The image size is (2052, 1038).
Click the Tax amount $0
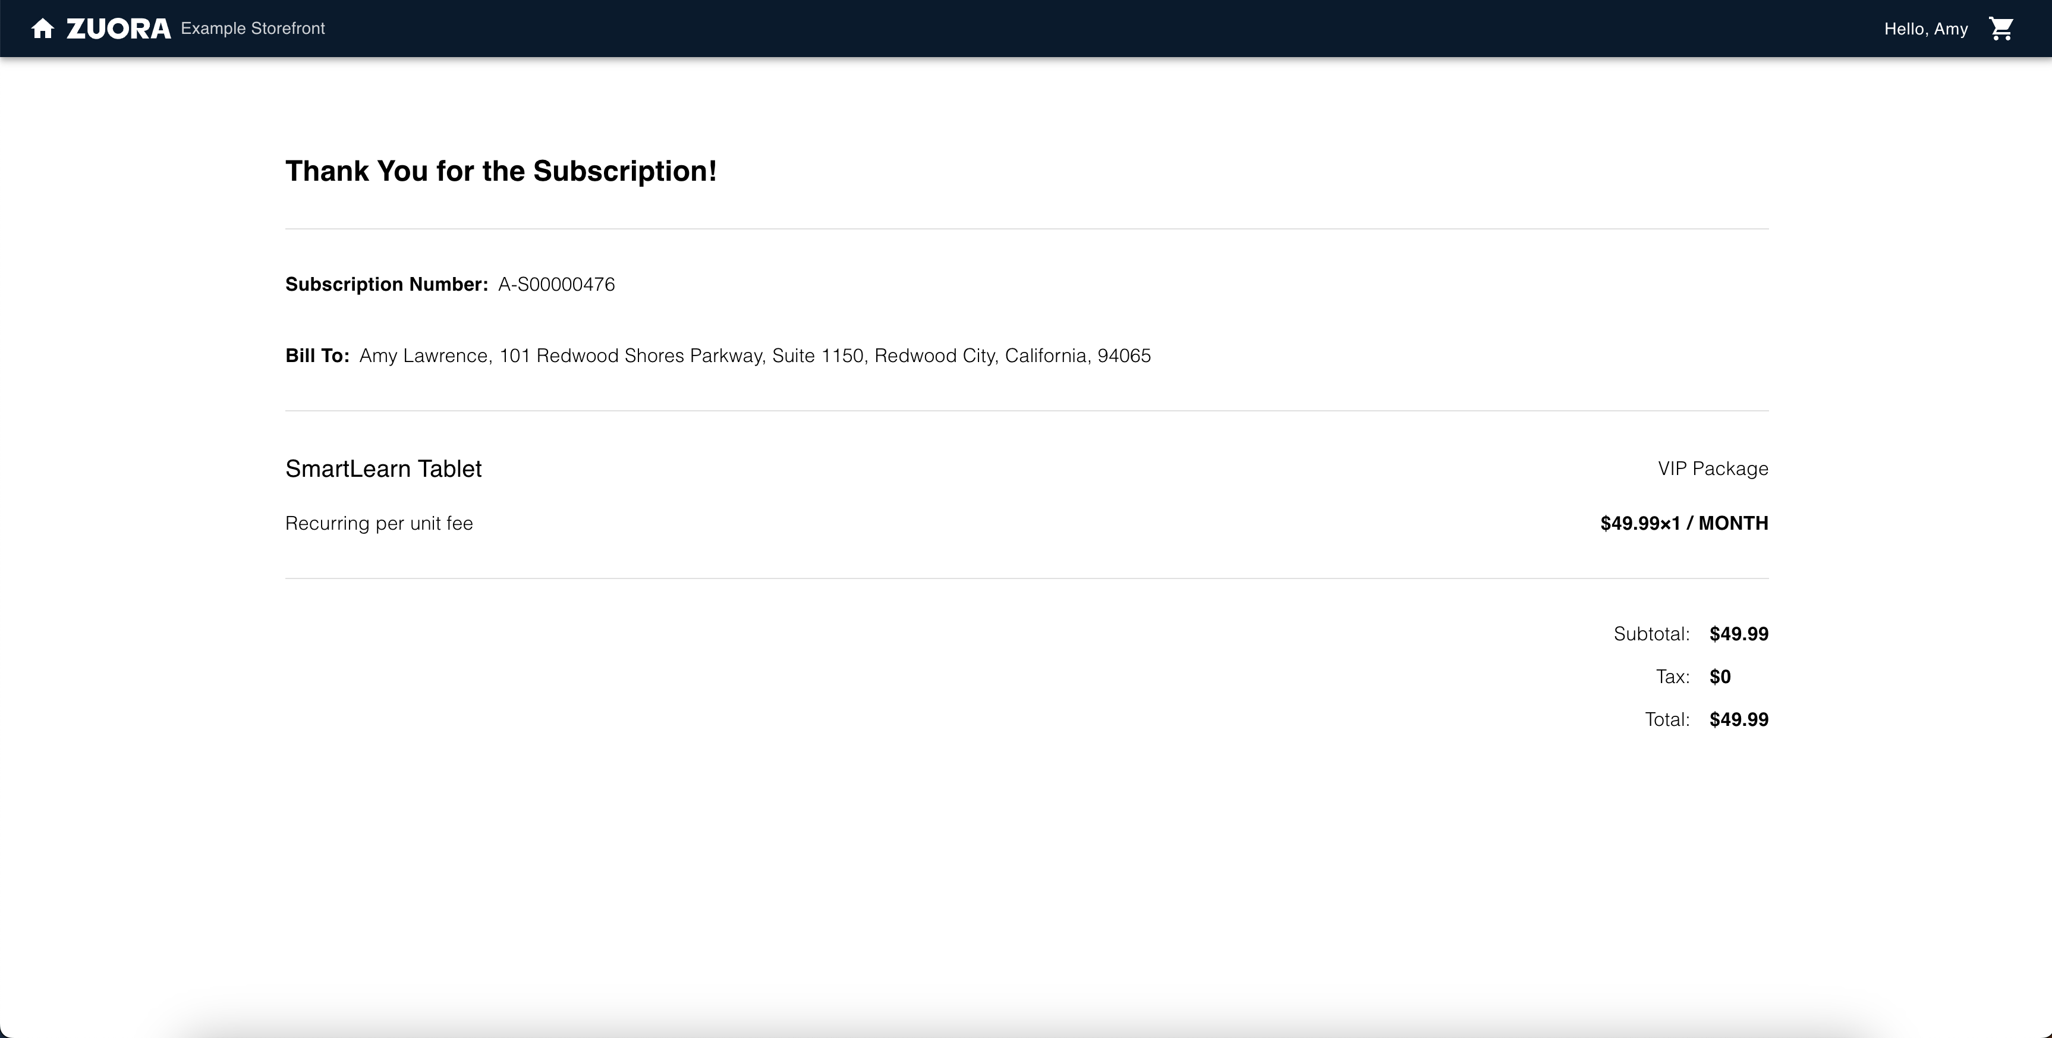1720,677
